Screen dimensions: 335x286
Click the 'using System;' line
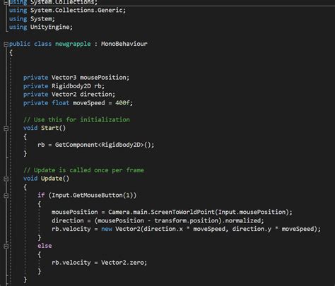tap(32, 19)
